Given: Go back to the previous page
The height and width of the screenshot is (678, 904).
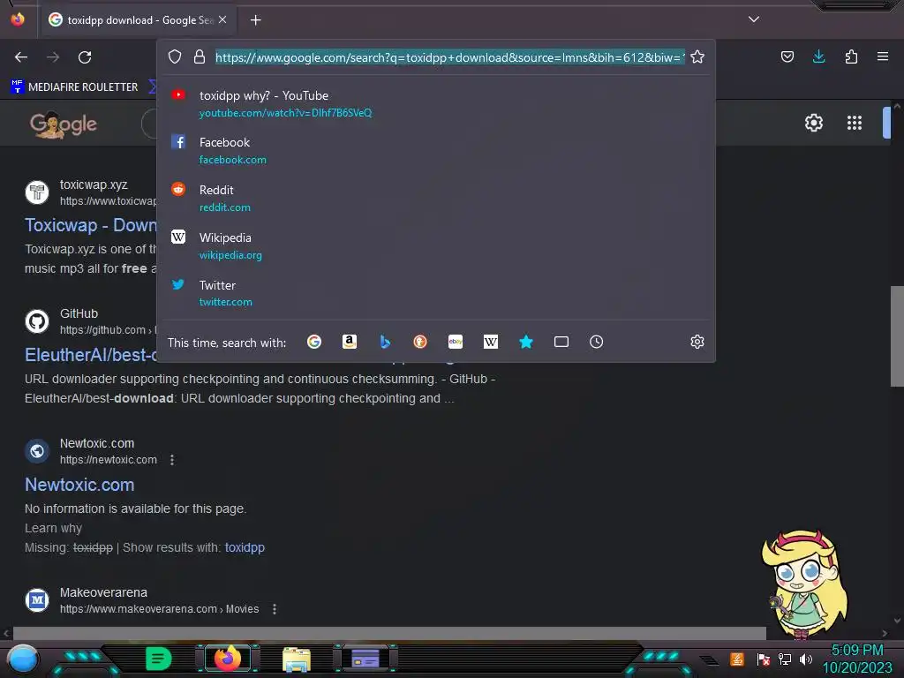Looking at the screenshot, I should pyautogui.click(x=21, y=57).
